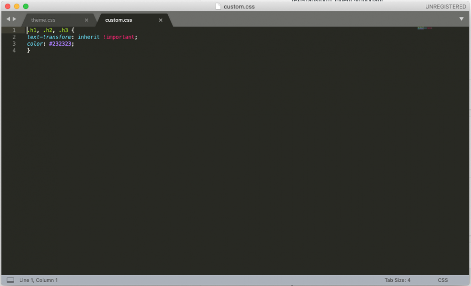
Task: Click the !important keyword
Action: tap(119, 37)
